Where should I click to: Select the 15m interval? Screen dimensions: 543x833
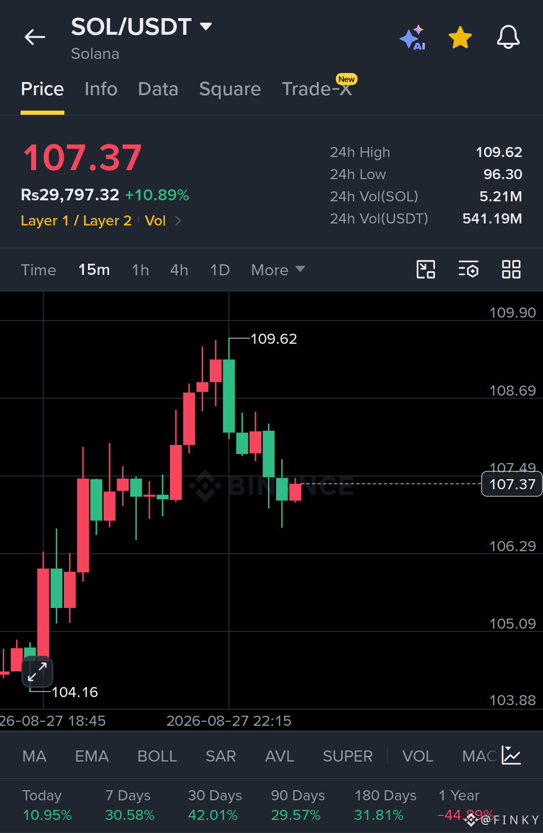pos(94,270)
